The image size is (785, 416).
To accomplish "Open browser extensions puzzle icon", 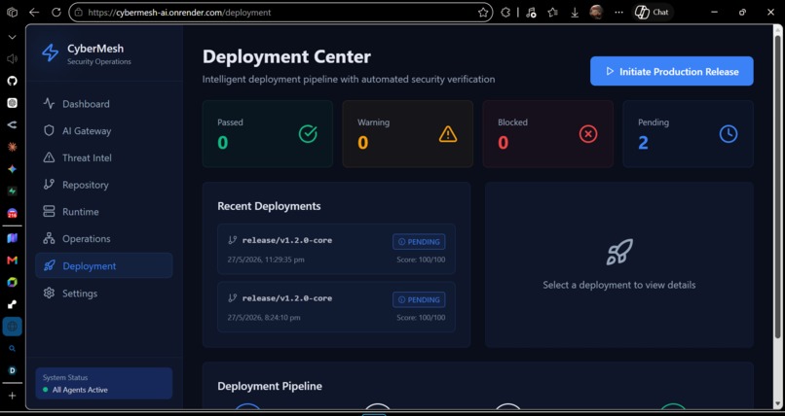I will coord(505,13).
